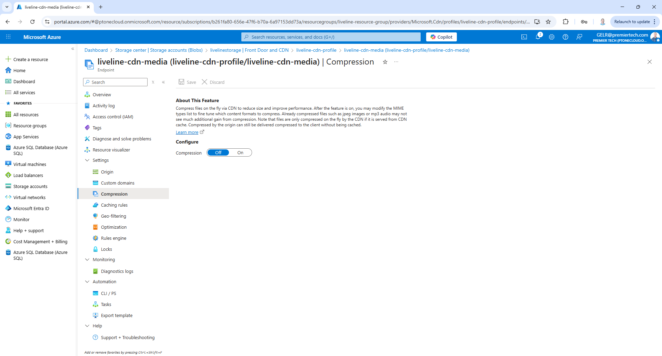Viewport: 662px width, 356px height.
Task: Turn Compression On
Action: (240, 152)
